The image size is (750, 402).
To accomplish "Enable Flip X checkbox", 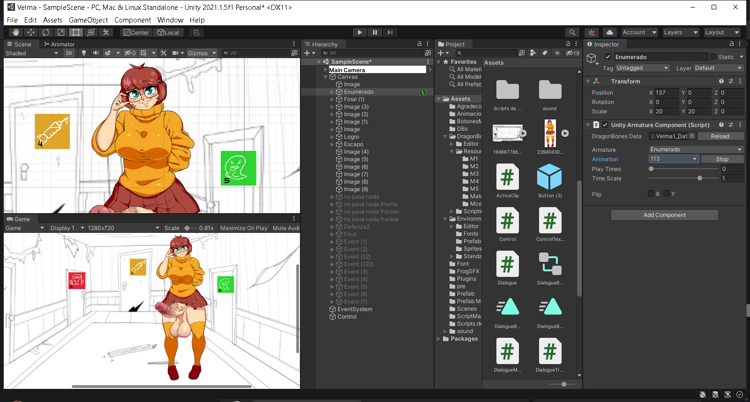I will coord(651,194).
